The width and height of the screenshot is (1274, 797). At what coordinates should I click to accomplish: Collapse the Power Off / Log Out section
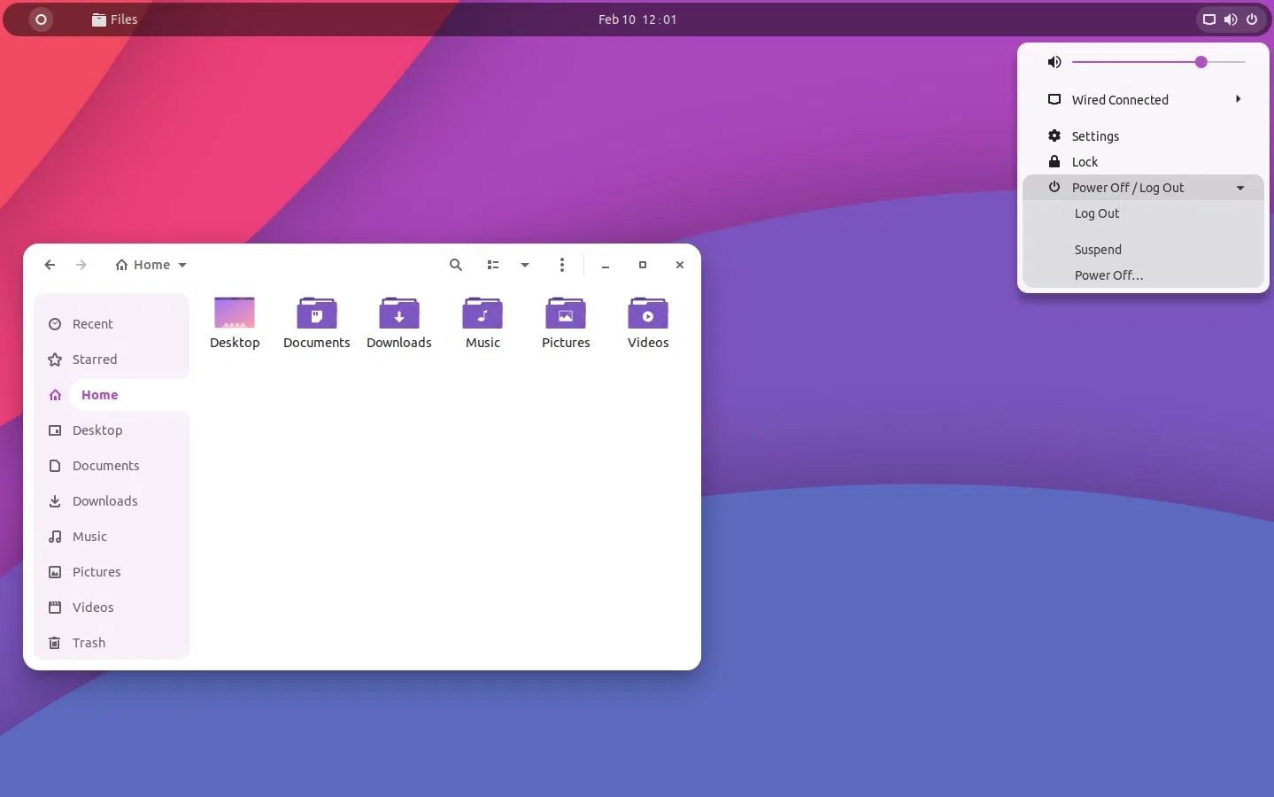point(1241,188)
